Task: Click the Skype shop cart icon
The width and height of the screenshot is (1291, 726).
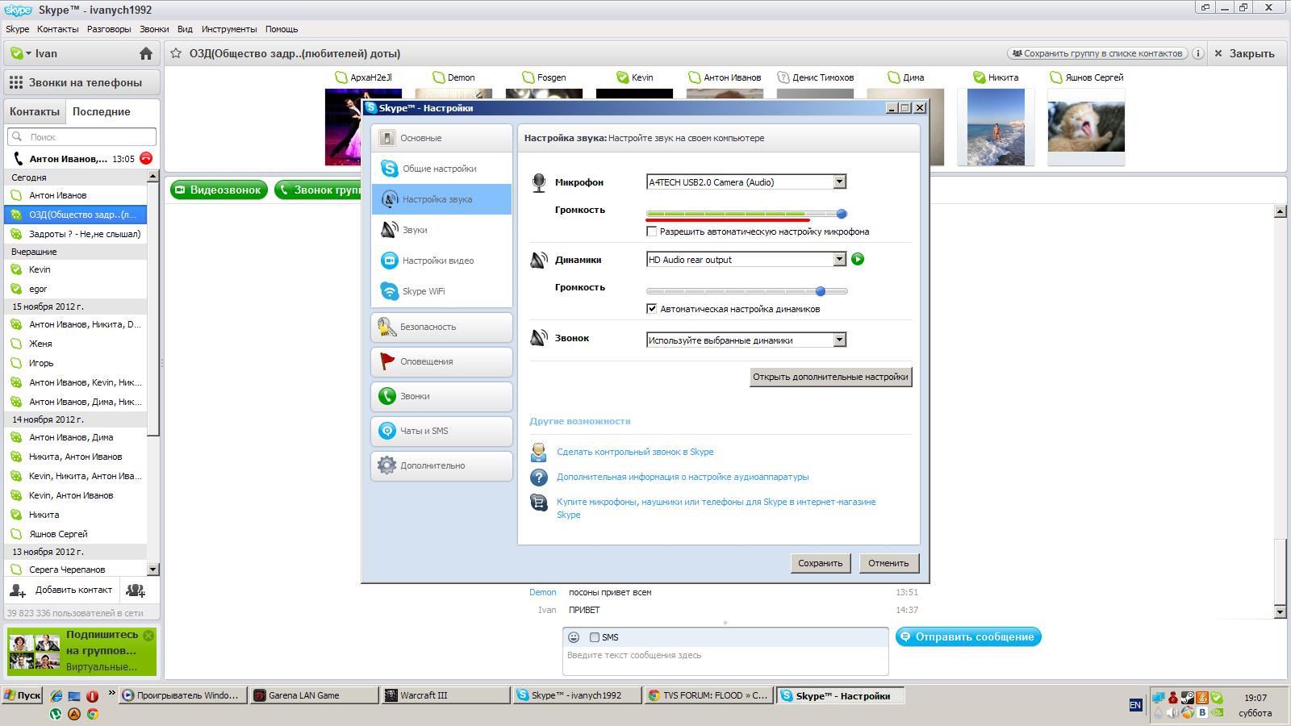Action: pyautogui.click(x=539, y=503)
